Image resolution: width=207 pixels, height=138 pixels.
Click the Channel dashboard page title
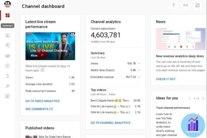click(43, 6)
